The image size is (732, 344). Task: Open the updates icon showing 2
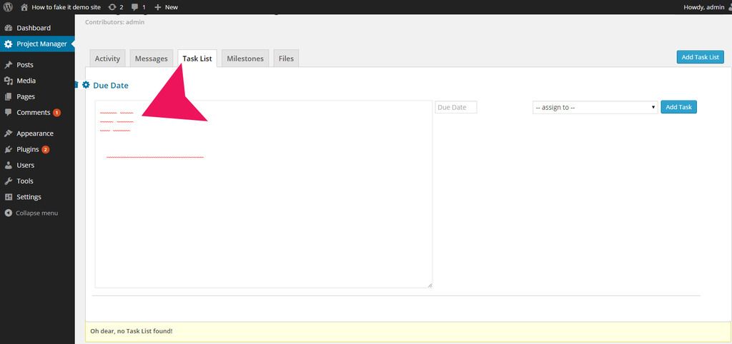point(115,7)
